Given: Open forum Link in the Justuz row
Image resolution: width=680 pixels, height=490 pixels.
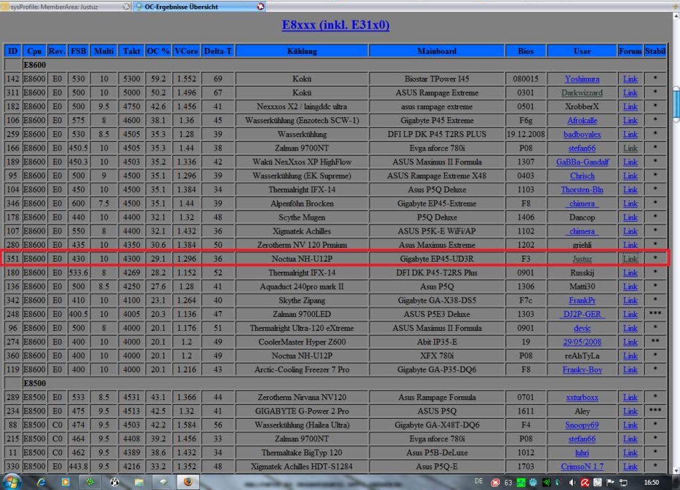Looking at the screenshot, I should coord(630,259).
